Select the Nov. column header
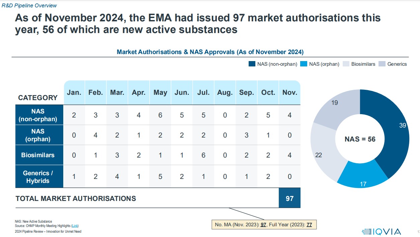The image size is (420, 237). [x=289, y=92]
